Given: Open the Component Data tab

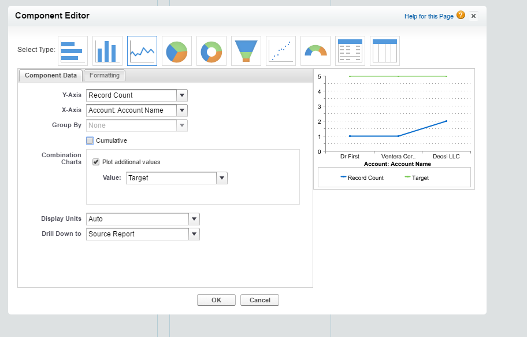Looking at the screenshot, I should click(x=51, y=75).
